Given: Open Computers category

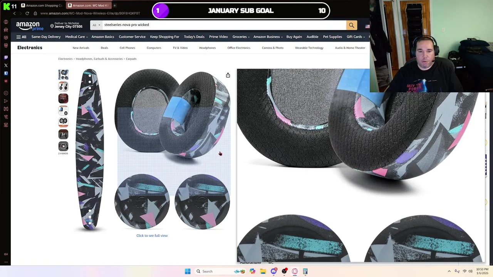Looking at the screenshot, I should tap(154, 48).
